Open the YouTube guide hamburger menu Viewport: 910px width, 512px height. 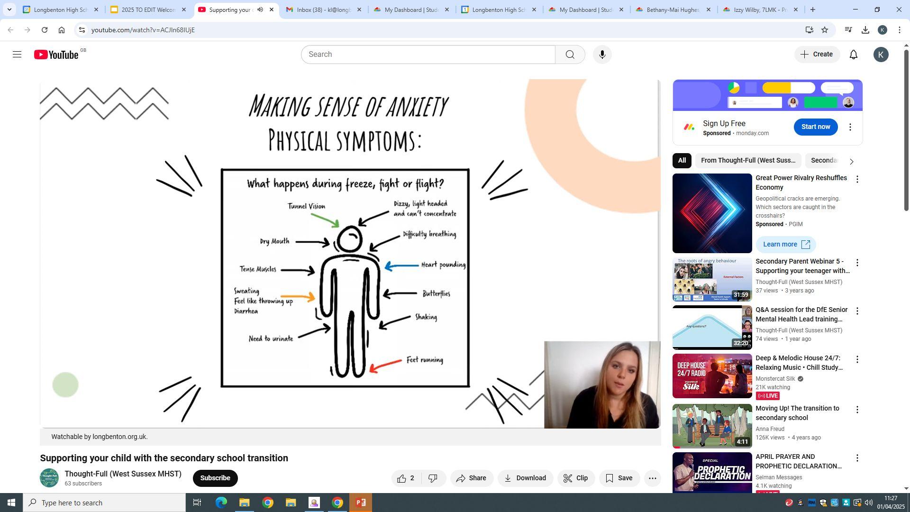(x=17, y=55)
